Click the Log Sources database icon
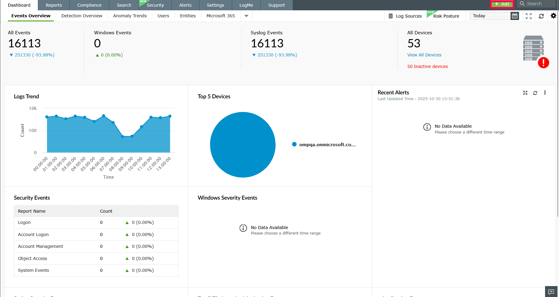The image size is (559, 297). point(391,16)
